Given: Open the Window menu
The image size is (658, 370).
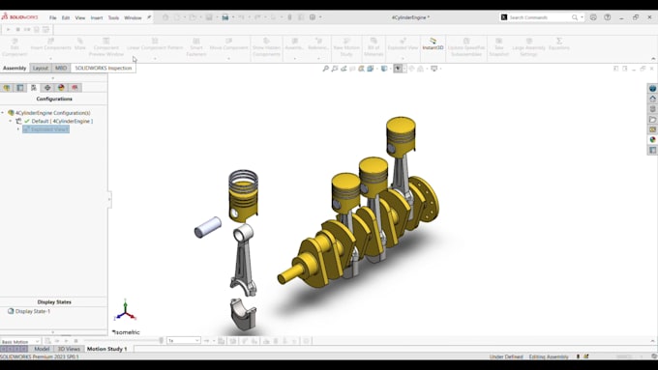Looking at the screenshot, I should 133,17.
